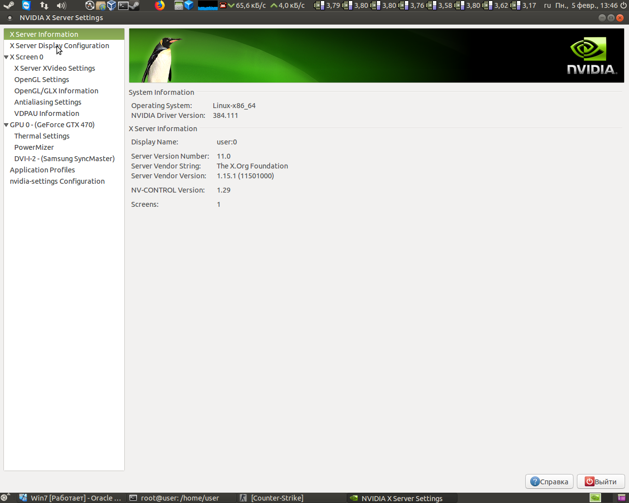The height and width of the screenshot is (503, 629).
Task: Click the Steam tray icon at the panel's left end
Action: [x=9, y=5]
